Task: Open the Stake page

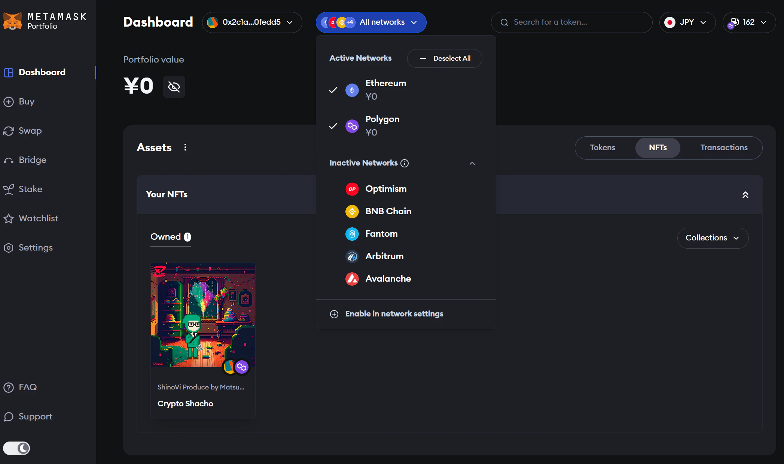Action: coord(31,189)
